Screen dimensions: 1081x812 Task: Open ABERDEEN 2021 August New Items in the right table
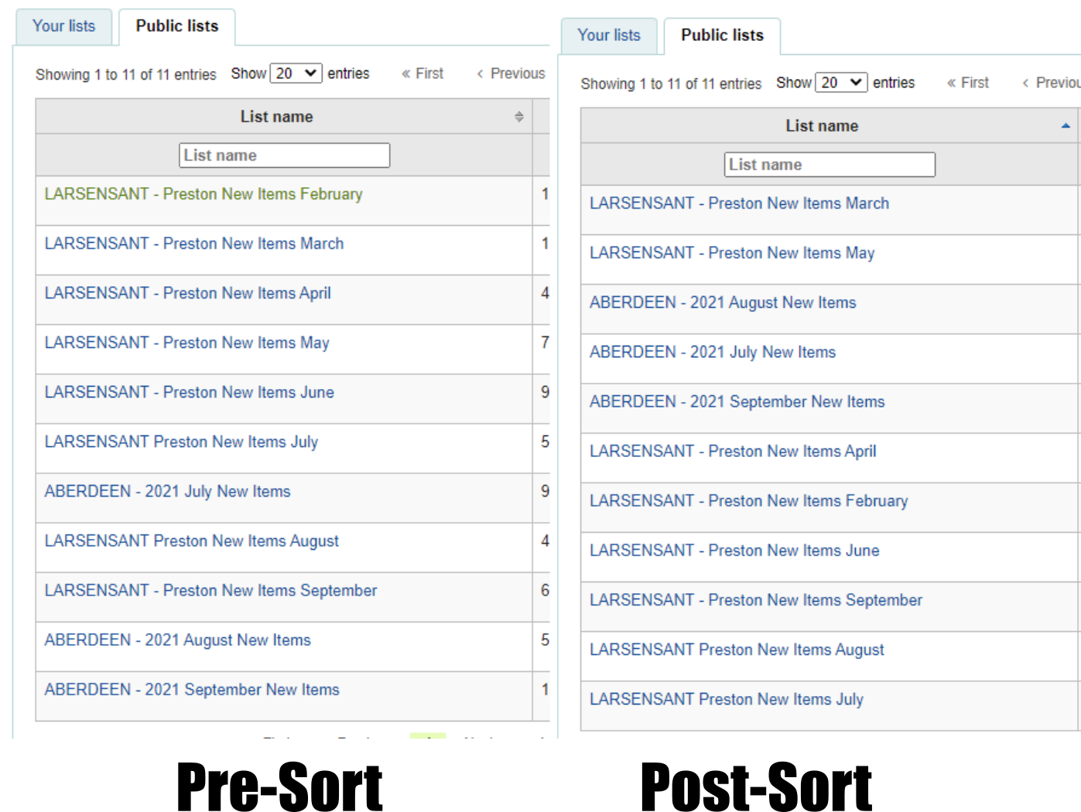(x=723, y=303)
